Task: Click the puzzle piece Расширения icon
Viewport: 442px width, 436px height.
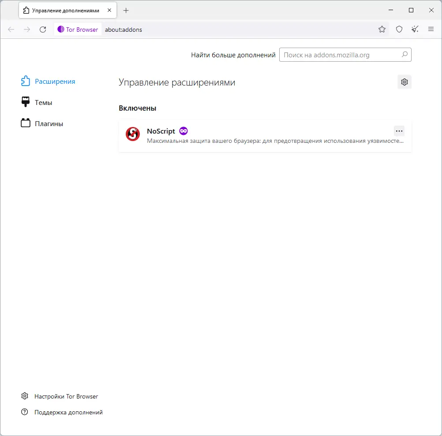Action: click(26, 81)
